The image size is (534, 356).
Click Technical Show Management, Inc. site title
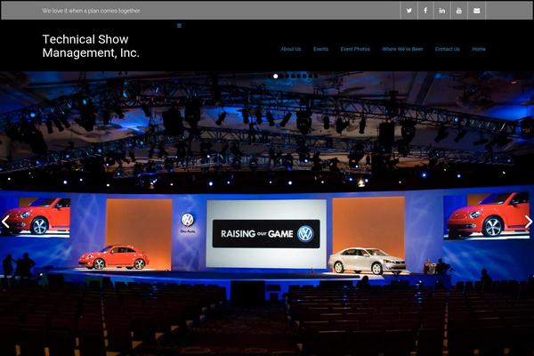(91, 46)
